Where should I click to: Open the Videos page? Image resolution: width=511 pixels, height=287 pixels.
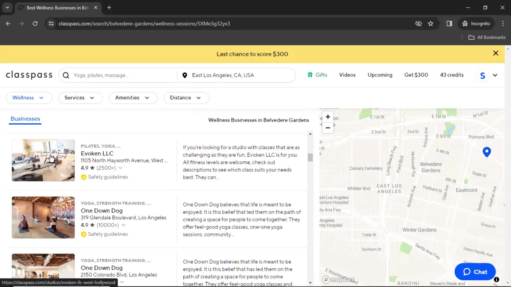pos(347,75)
